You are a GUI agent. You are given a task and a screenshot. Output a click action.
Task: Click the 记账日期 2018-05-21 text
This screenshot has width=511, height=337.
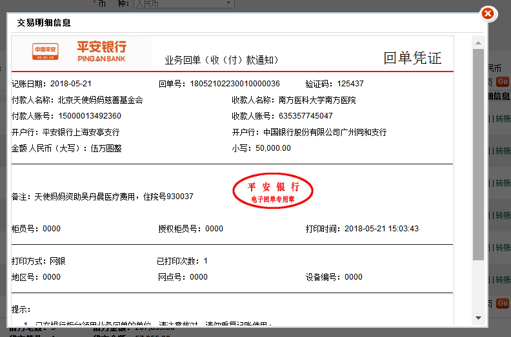click(52, 84)
